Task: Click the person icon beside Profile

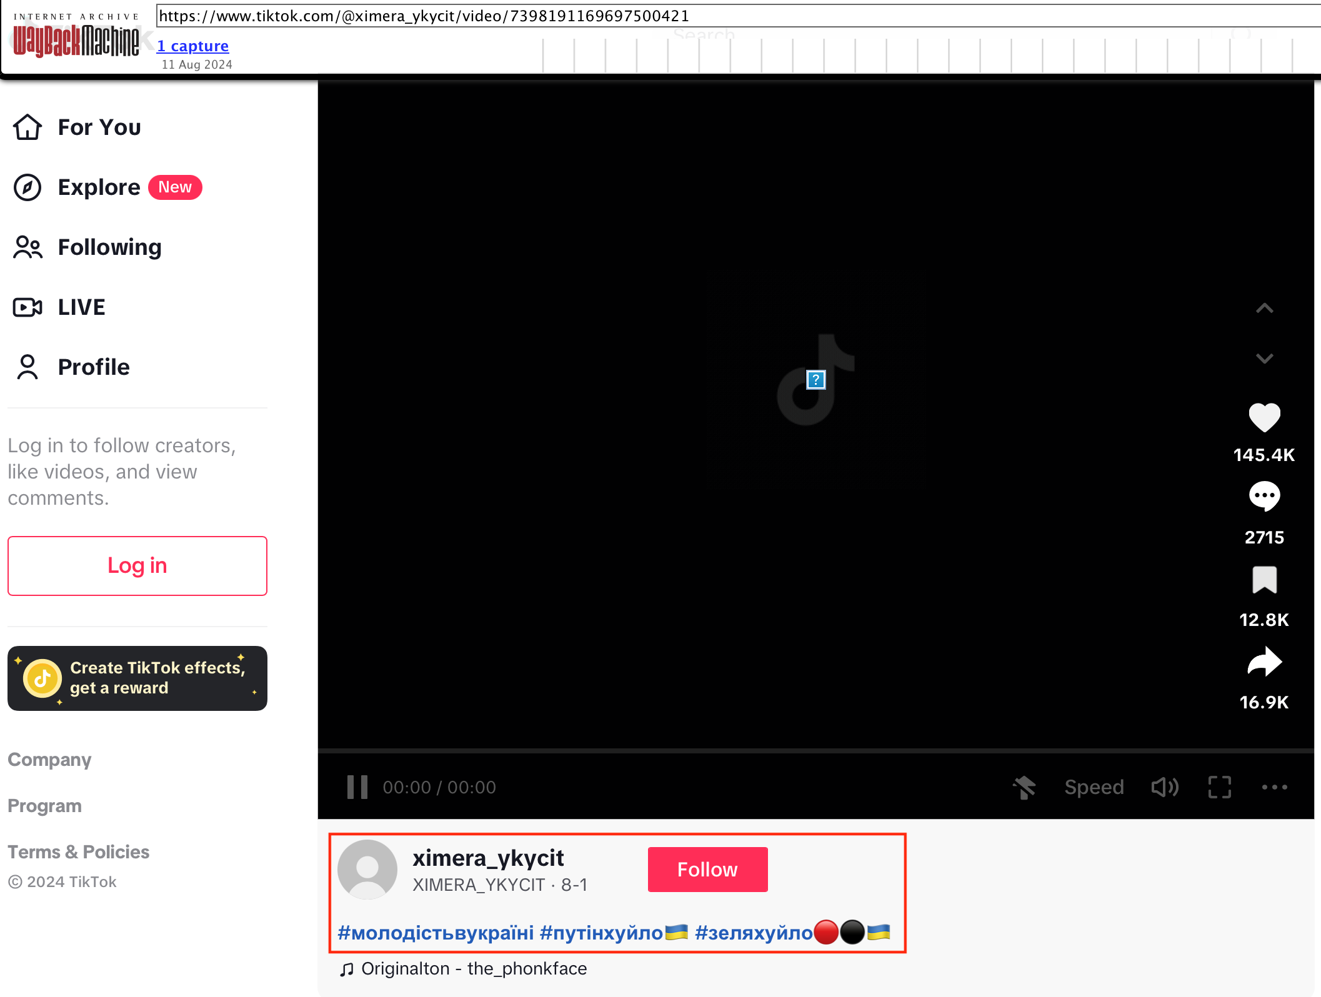Action: (x=27, y=367)
